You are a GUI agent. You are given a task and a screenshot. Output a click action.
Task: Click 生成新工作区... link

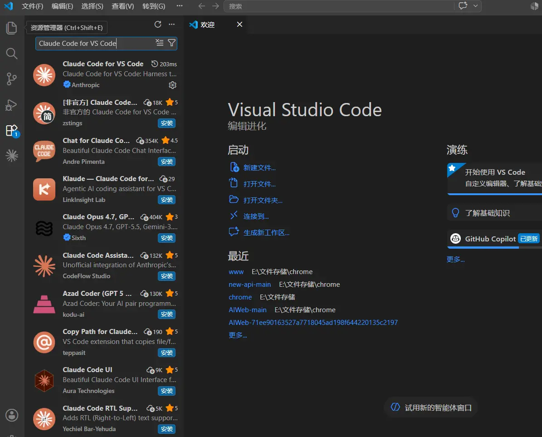click(x=267, y=233)
